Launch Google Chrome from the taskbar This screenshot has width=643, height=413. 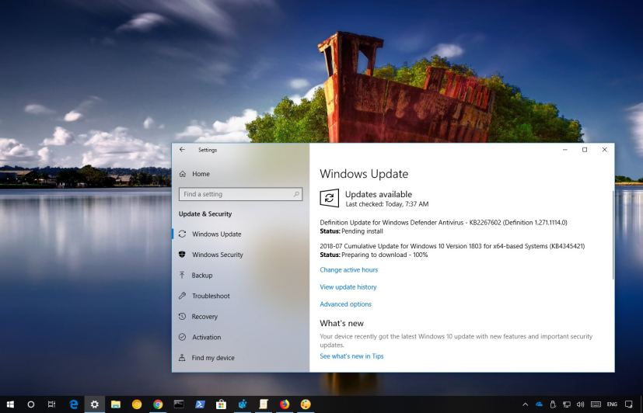(158, 404)
